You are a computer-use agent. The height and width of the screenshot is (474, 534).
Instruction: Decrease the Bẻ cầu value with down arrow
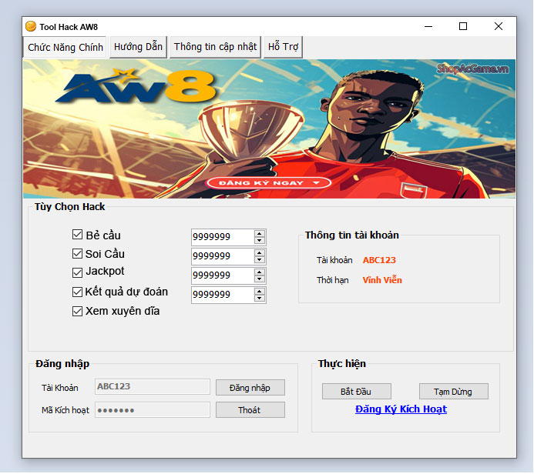260,240
